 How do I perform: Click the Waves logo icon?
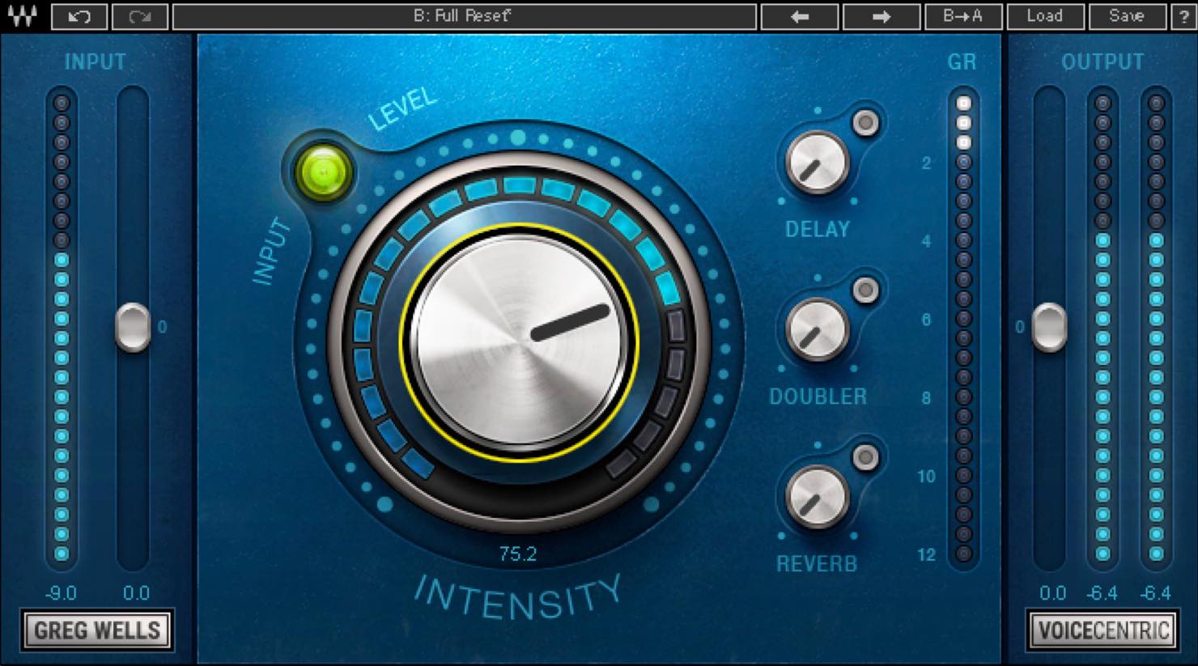23,16
